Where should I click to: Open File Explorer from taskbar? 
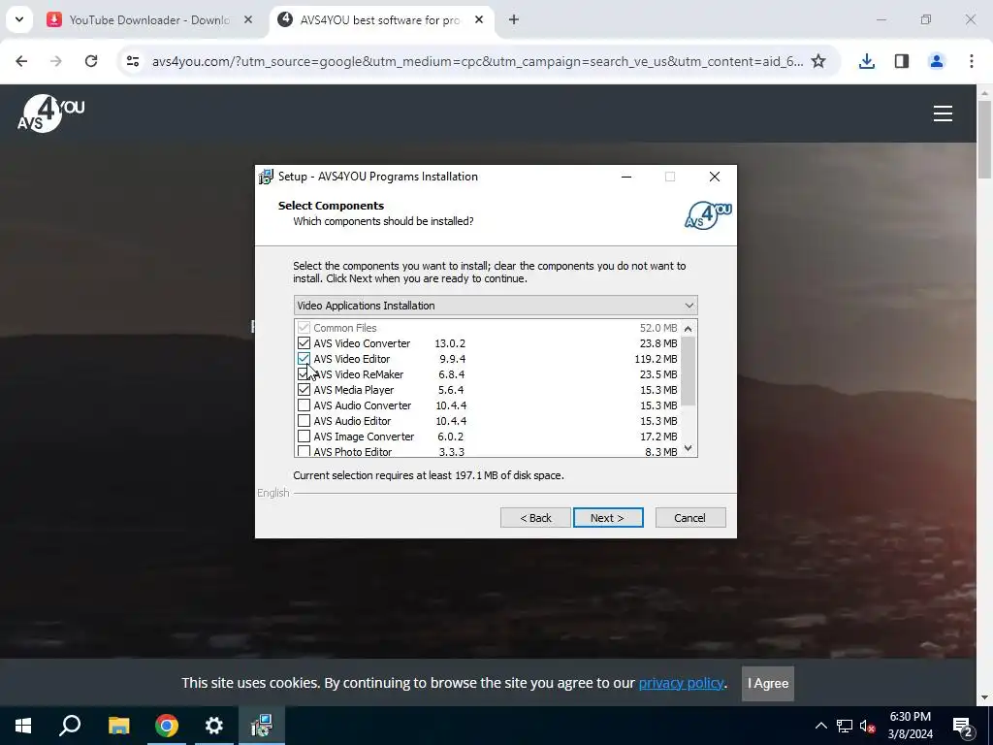tap(118, 726)
